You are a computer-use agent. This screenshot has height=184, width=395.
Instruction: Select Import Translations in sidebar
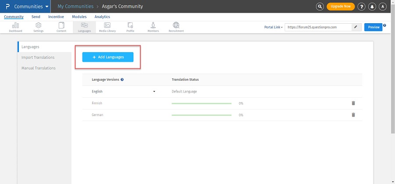(38, 57)
